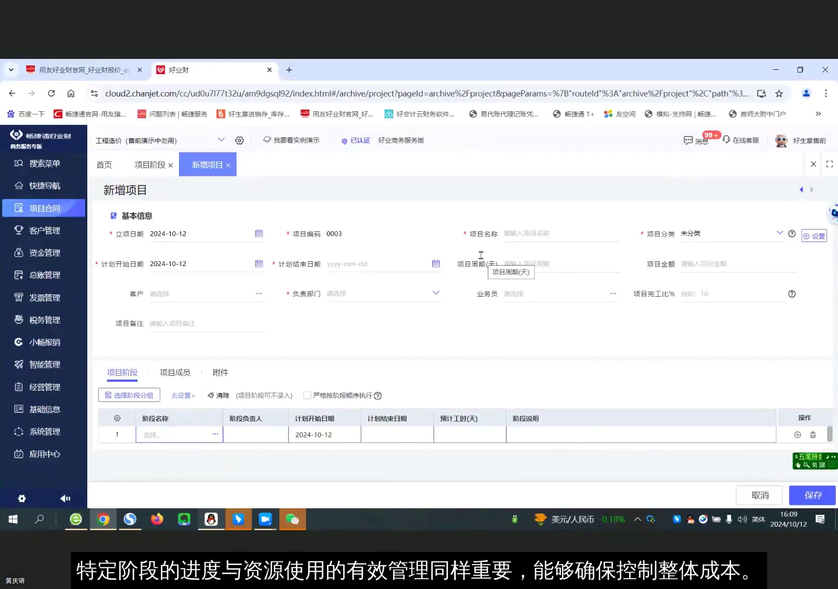
Task: Open the 消息 notification icon showing 99+
Action: (x=689, y=140)
